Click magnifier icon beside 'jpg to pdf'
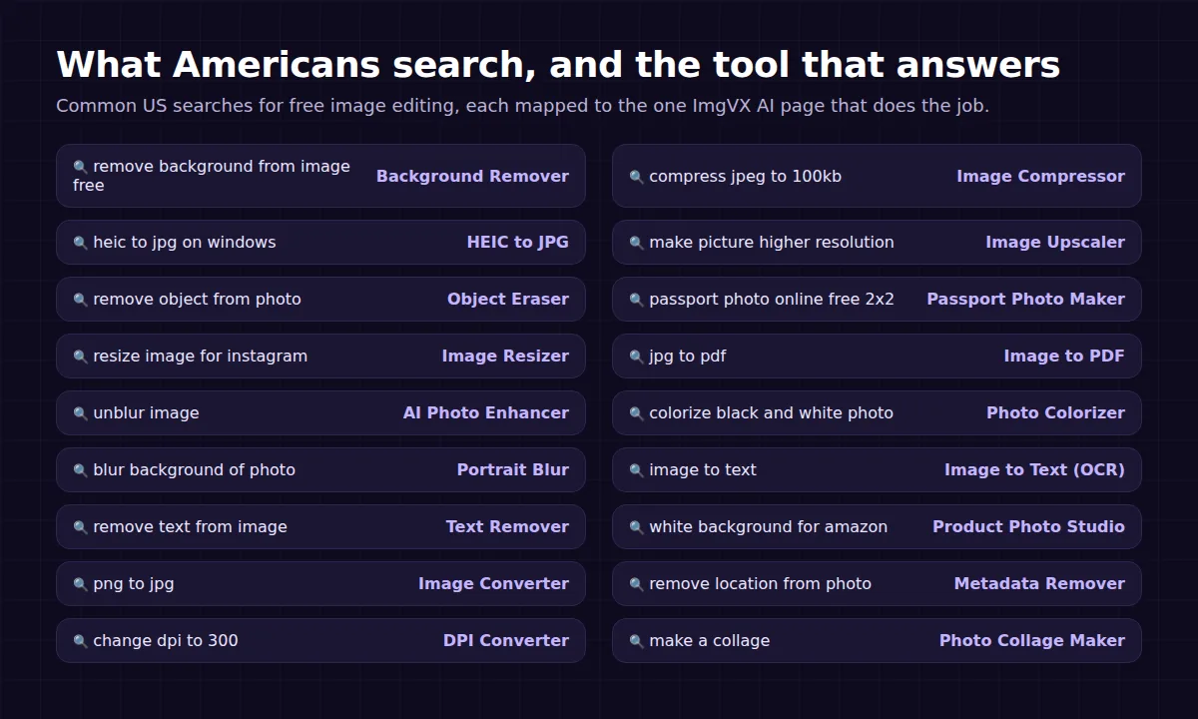Screen dimensions: 1198x719 [637, 357]
